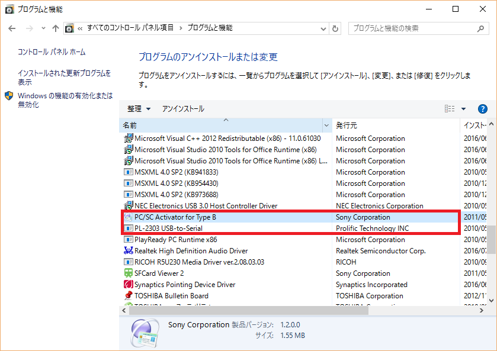Refresh the program list
The image size is (497, 351).
[x=335, y=29]
